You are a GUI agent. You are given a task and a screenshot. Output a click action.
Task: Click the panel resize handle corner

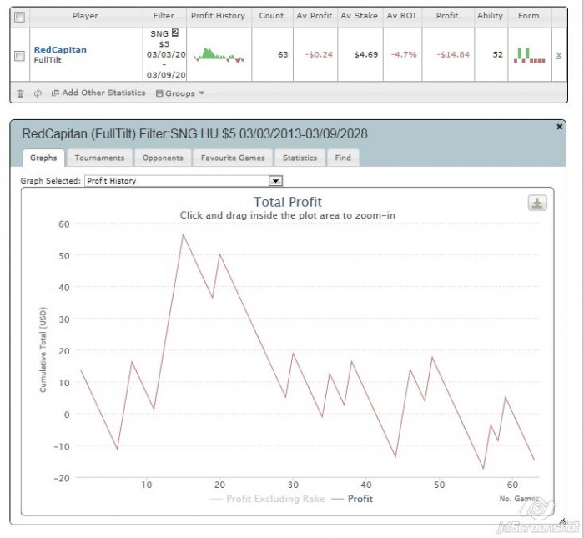pos(562,520)
